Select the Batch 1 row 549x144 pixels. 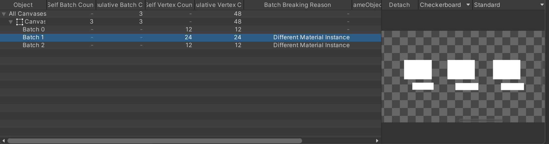point(191,37)
